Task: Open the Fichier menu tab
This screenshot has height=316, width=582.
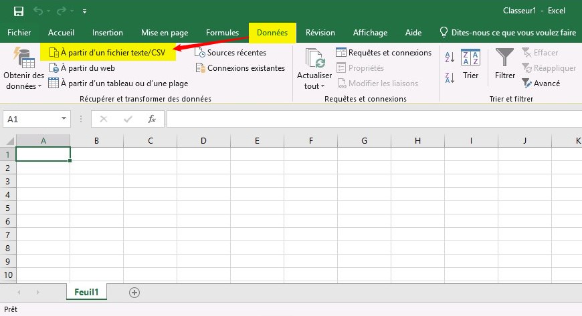Action: point(19,33)
